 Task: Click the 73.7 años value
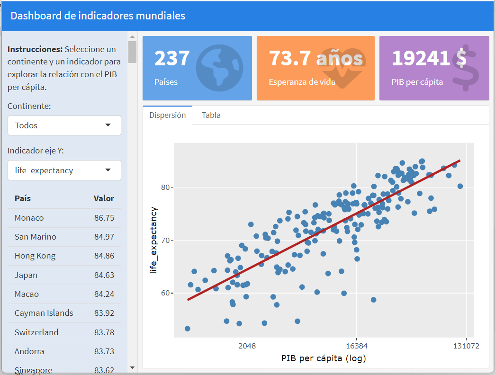click(315, 58)
